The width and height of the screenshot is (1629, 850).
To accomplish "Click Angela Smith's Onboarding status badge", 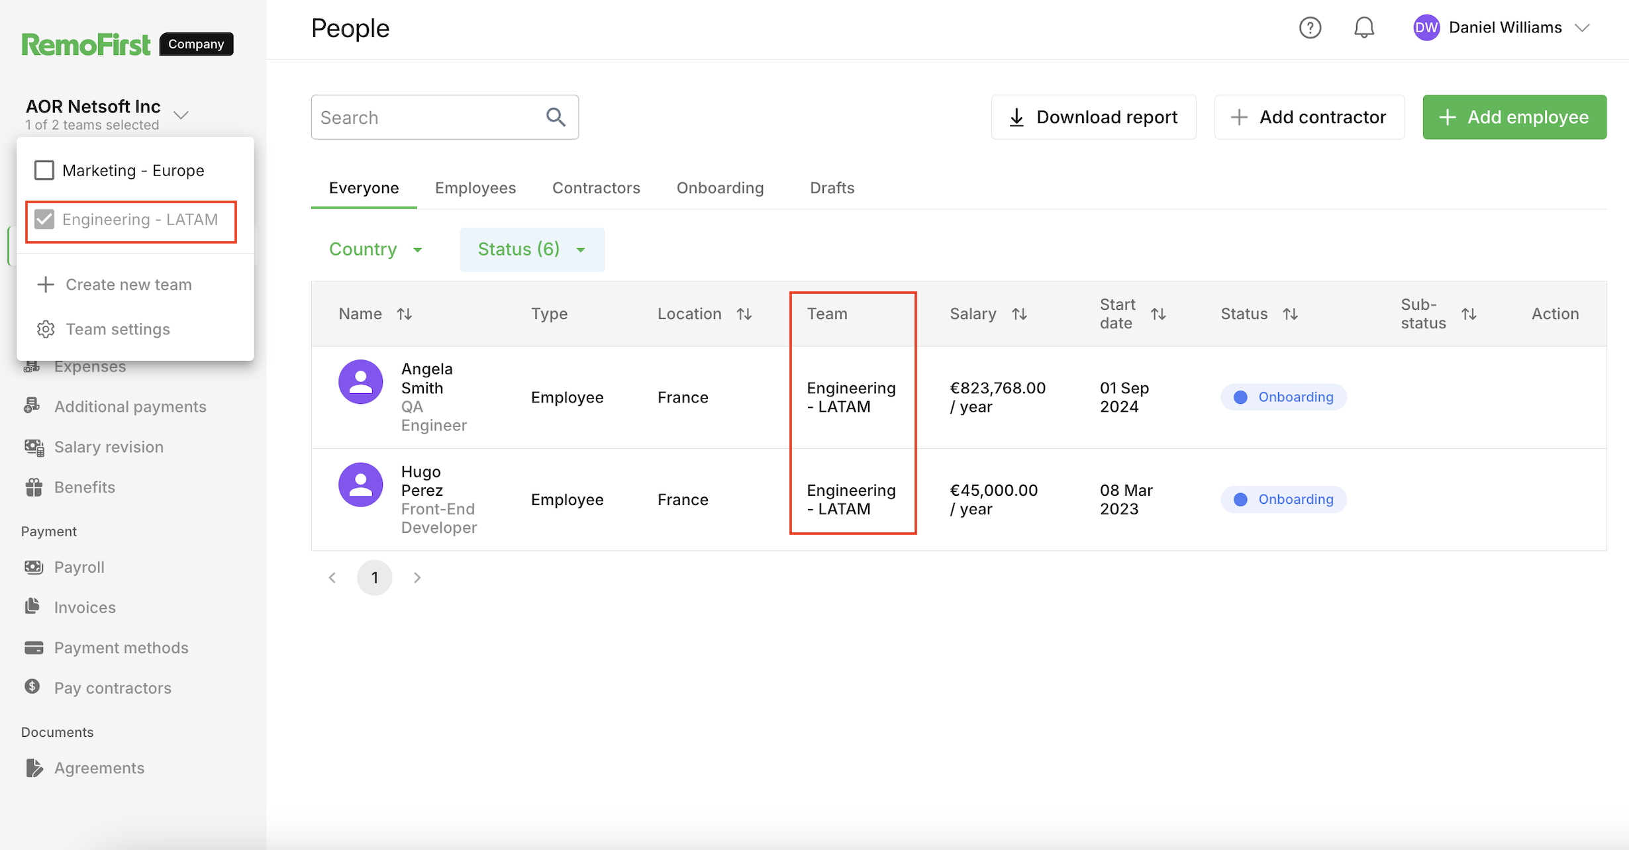I will click(1283, 397).
